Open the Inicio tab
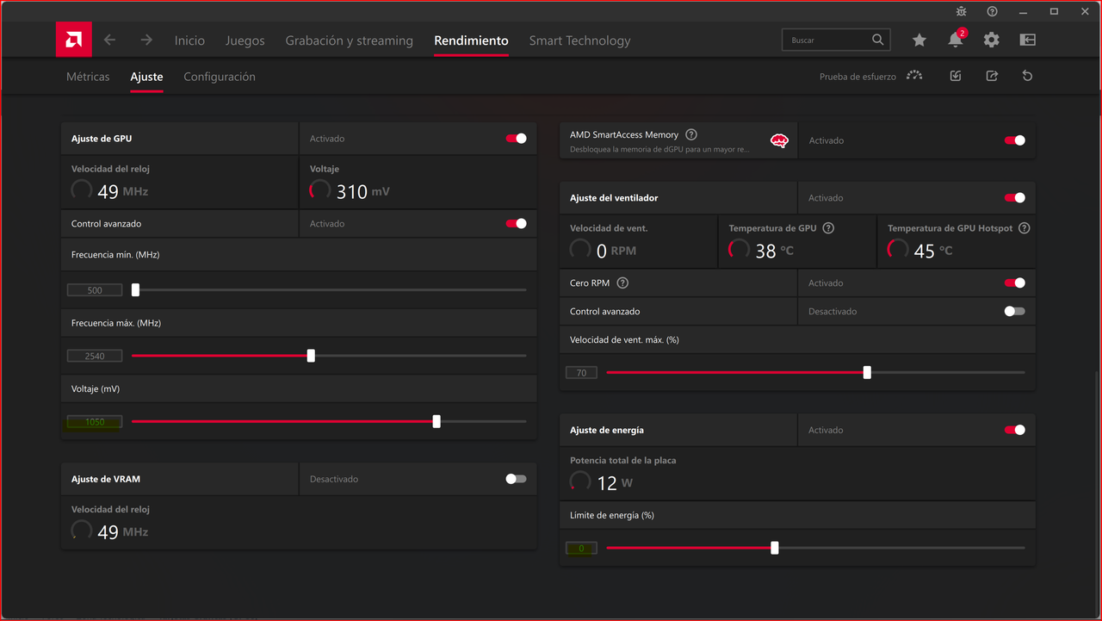 click(x=189, y=40)
